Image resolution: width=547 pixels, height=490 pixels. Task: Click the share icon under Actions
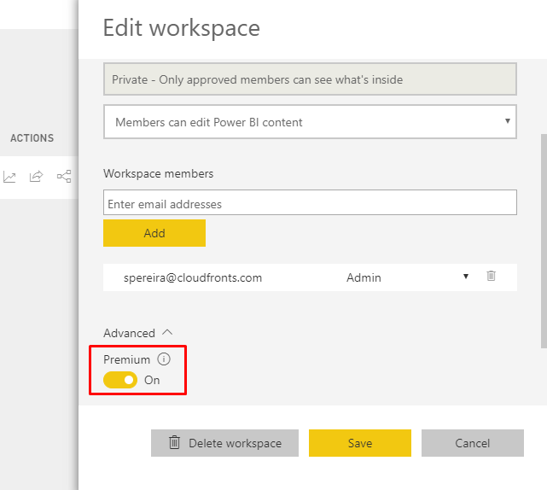(36, 177)
